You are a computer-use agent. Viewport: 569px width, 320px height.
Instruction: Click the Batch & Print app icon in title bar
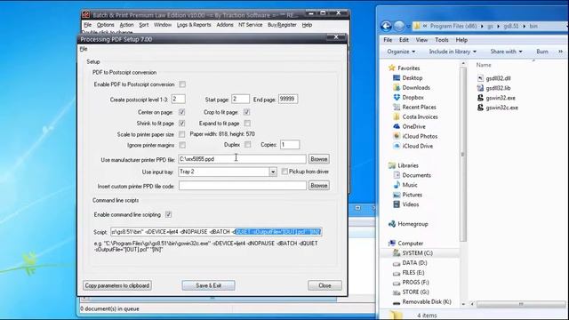[86, 15]
